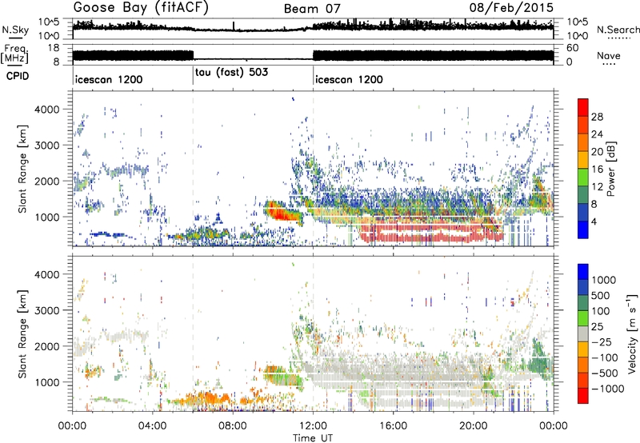Click the '24' power colorbar value
640x443 pixels.
(597, 134)
